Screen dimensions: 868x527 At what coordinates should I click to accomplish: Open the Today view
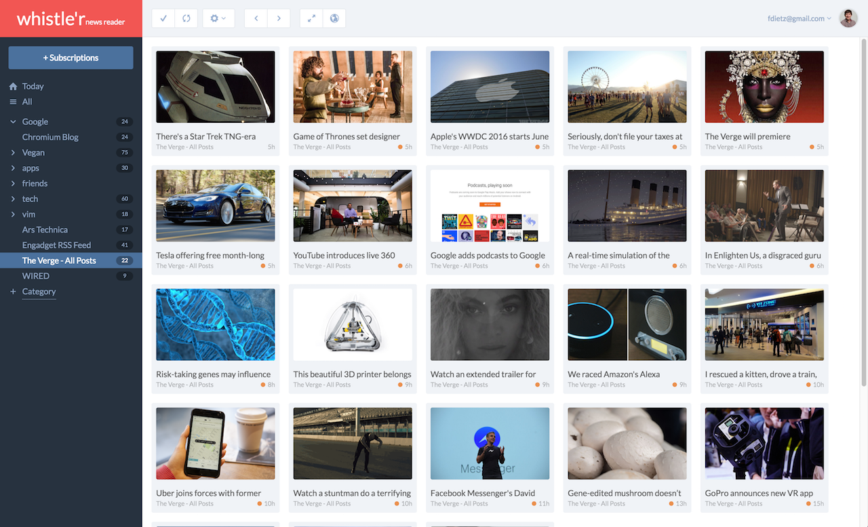[x=33, y=86]
